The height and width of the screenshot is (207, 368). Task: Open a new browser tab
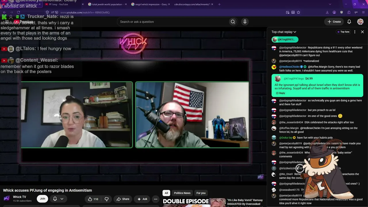(219, 4)
